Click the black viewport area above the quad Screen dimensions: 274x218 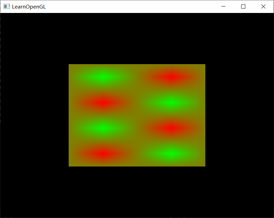tap(137, 38)
